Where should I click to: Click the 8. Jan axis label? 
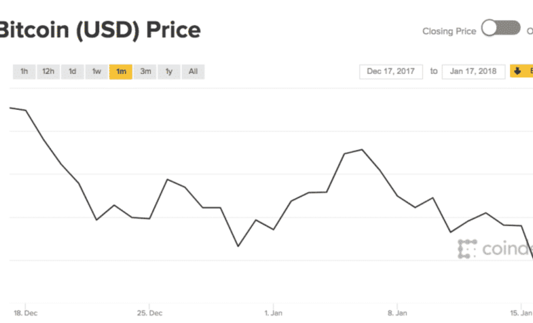click(x=397, y=313)
